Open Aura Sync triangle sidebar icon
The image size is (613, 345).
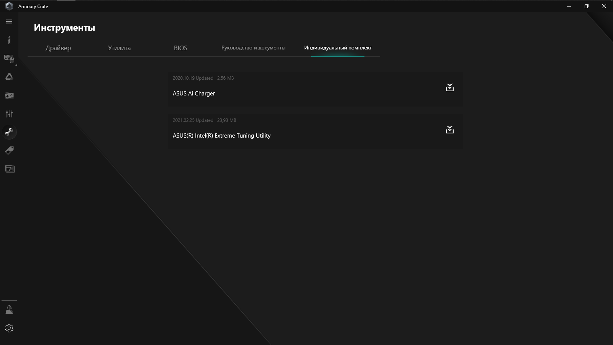[x=9, y=77]
